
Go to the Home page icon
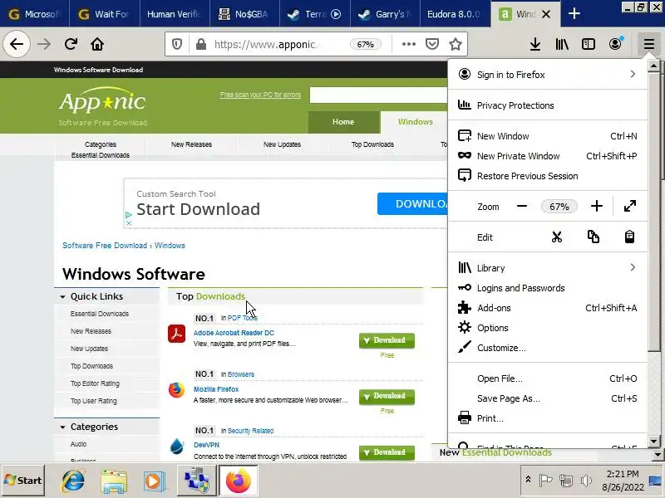[97, 44]
